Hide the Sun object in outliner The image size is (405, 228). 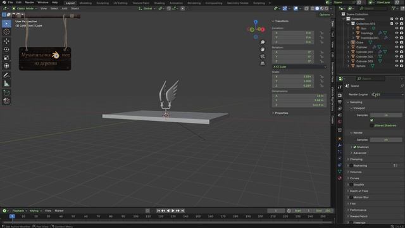coord(397,28)
